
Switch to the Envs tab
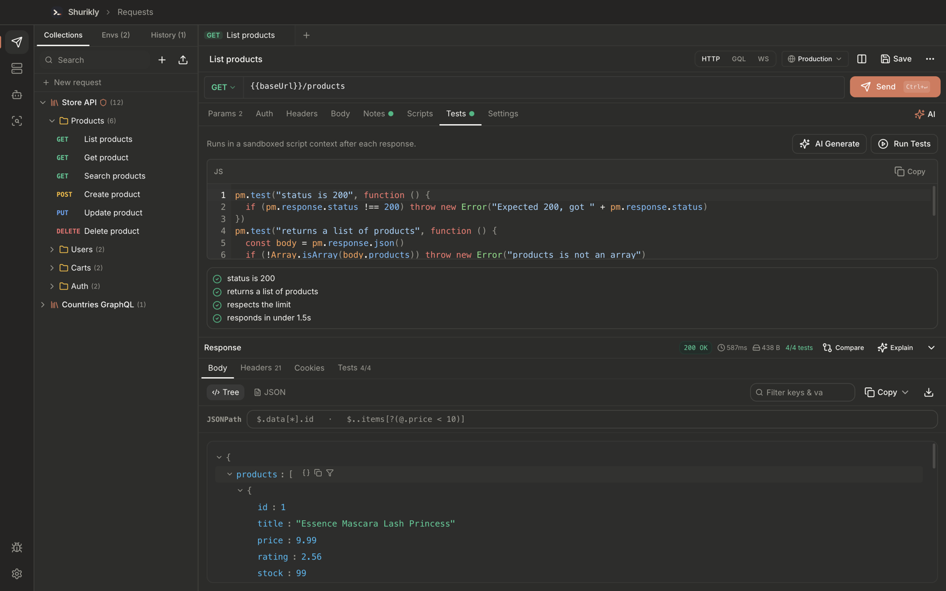pyautogui.click(x=115, y=35)
